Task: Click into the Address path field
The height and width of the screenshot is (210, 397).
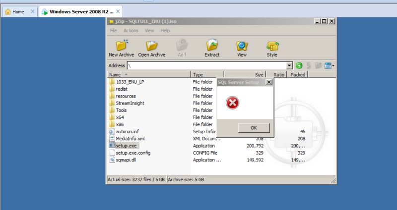Action: (x=207, y=66)
